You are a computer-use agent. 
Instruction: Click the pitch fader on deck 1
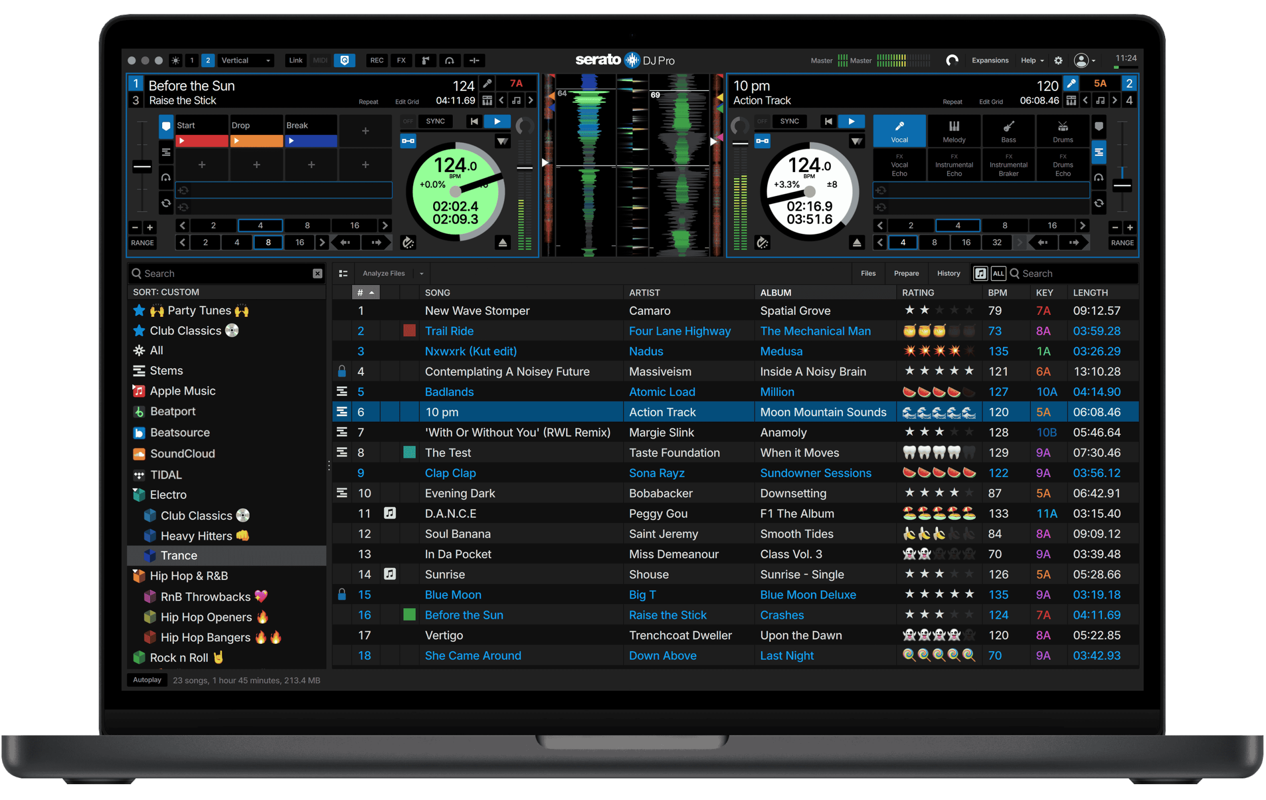click(142, 167)
